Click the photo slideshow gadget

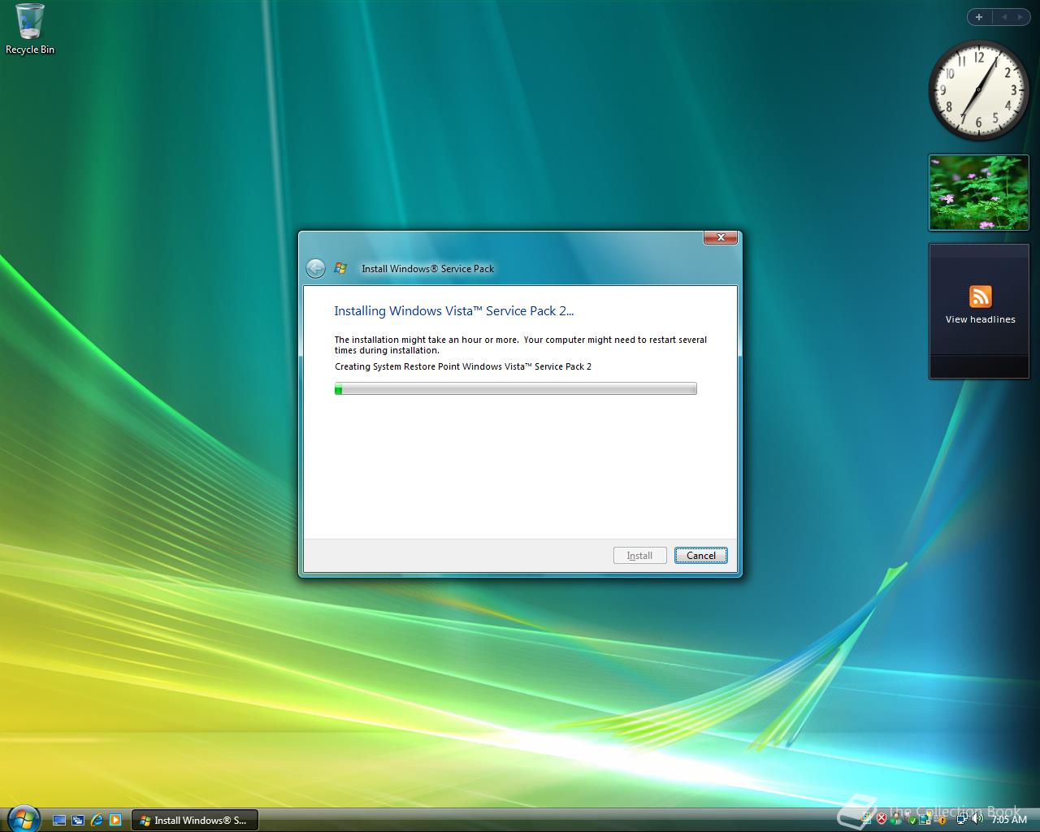(x=978, y=193)
